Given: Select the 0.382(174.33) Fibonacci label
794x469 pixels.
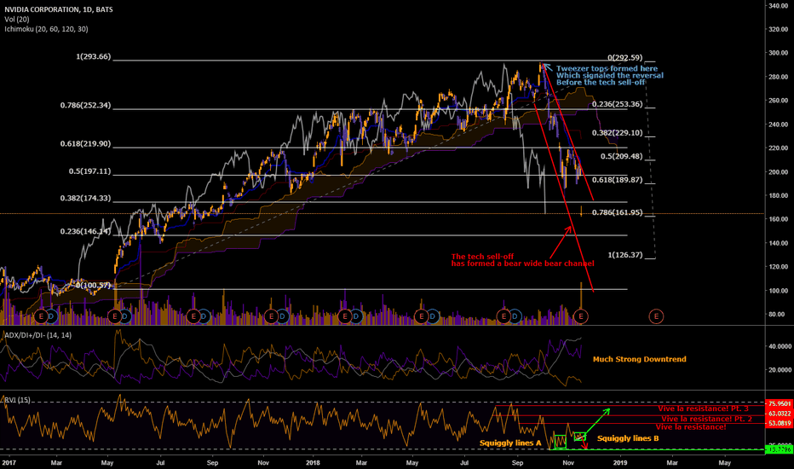Looking at the screenshot, I should pyautogui.click(x=85, y=198).
